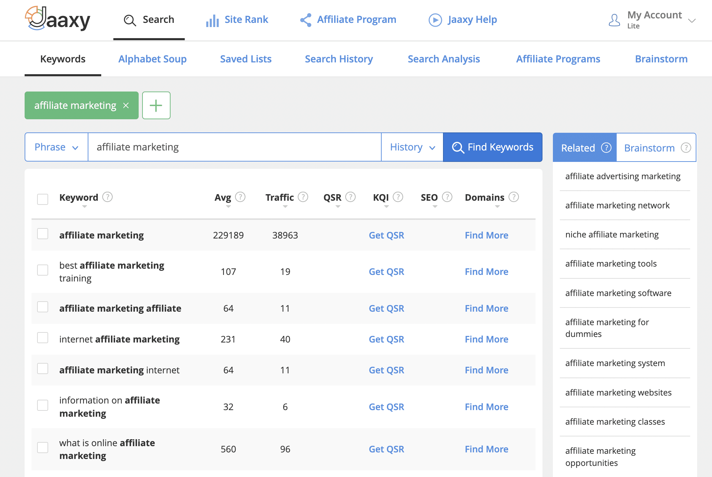Open the History dropdown

pos(412,147)
